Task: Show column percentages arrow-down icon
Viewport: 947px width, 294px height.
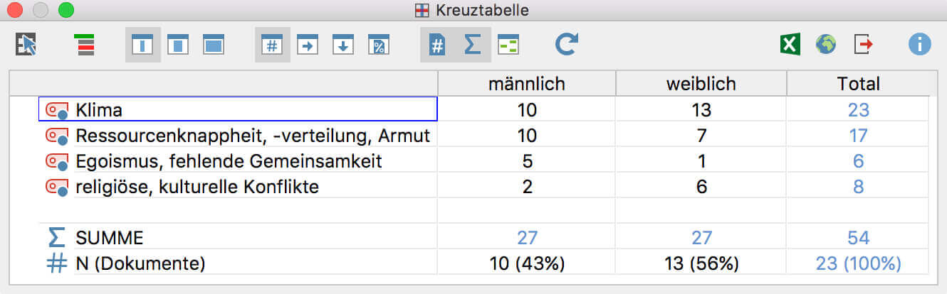Action: (x=343, y=45)
